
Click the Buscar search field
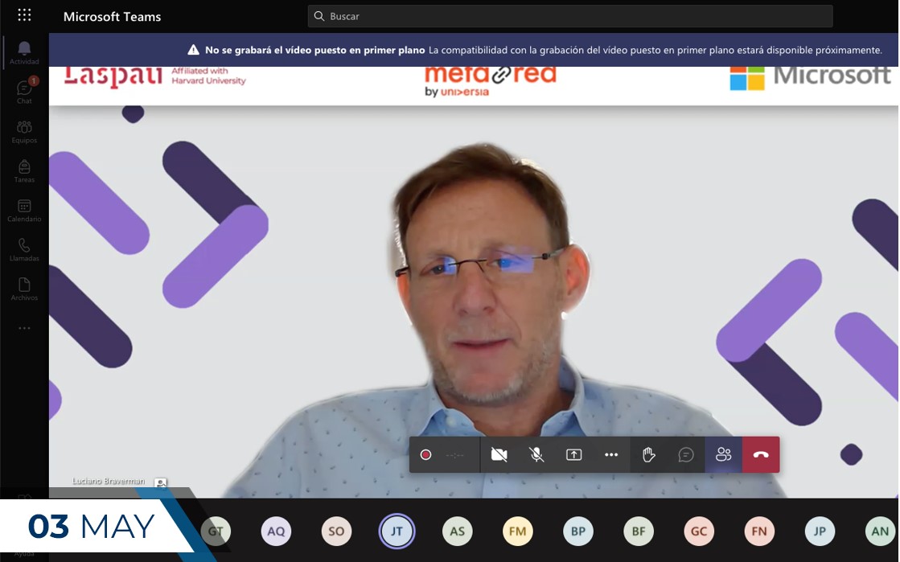click(x=570, y=16)
